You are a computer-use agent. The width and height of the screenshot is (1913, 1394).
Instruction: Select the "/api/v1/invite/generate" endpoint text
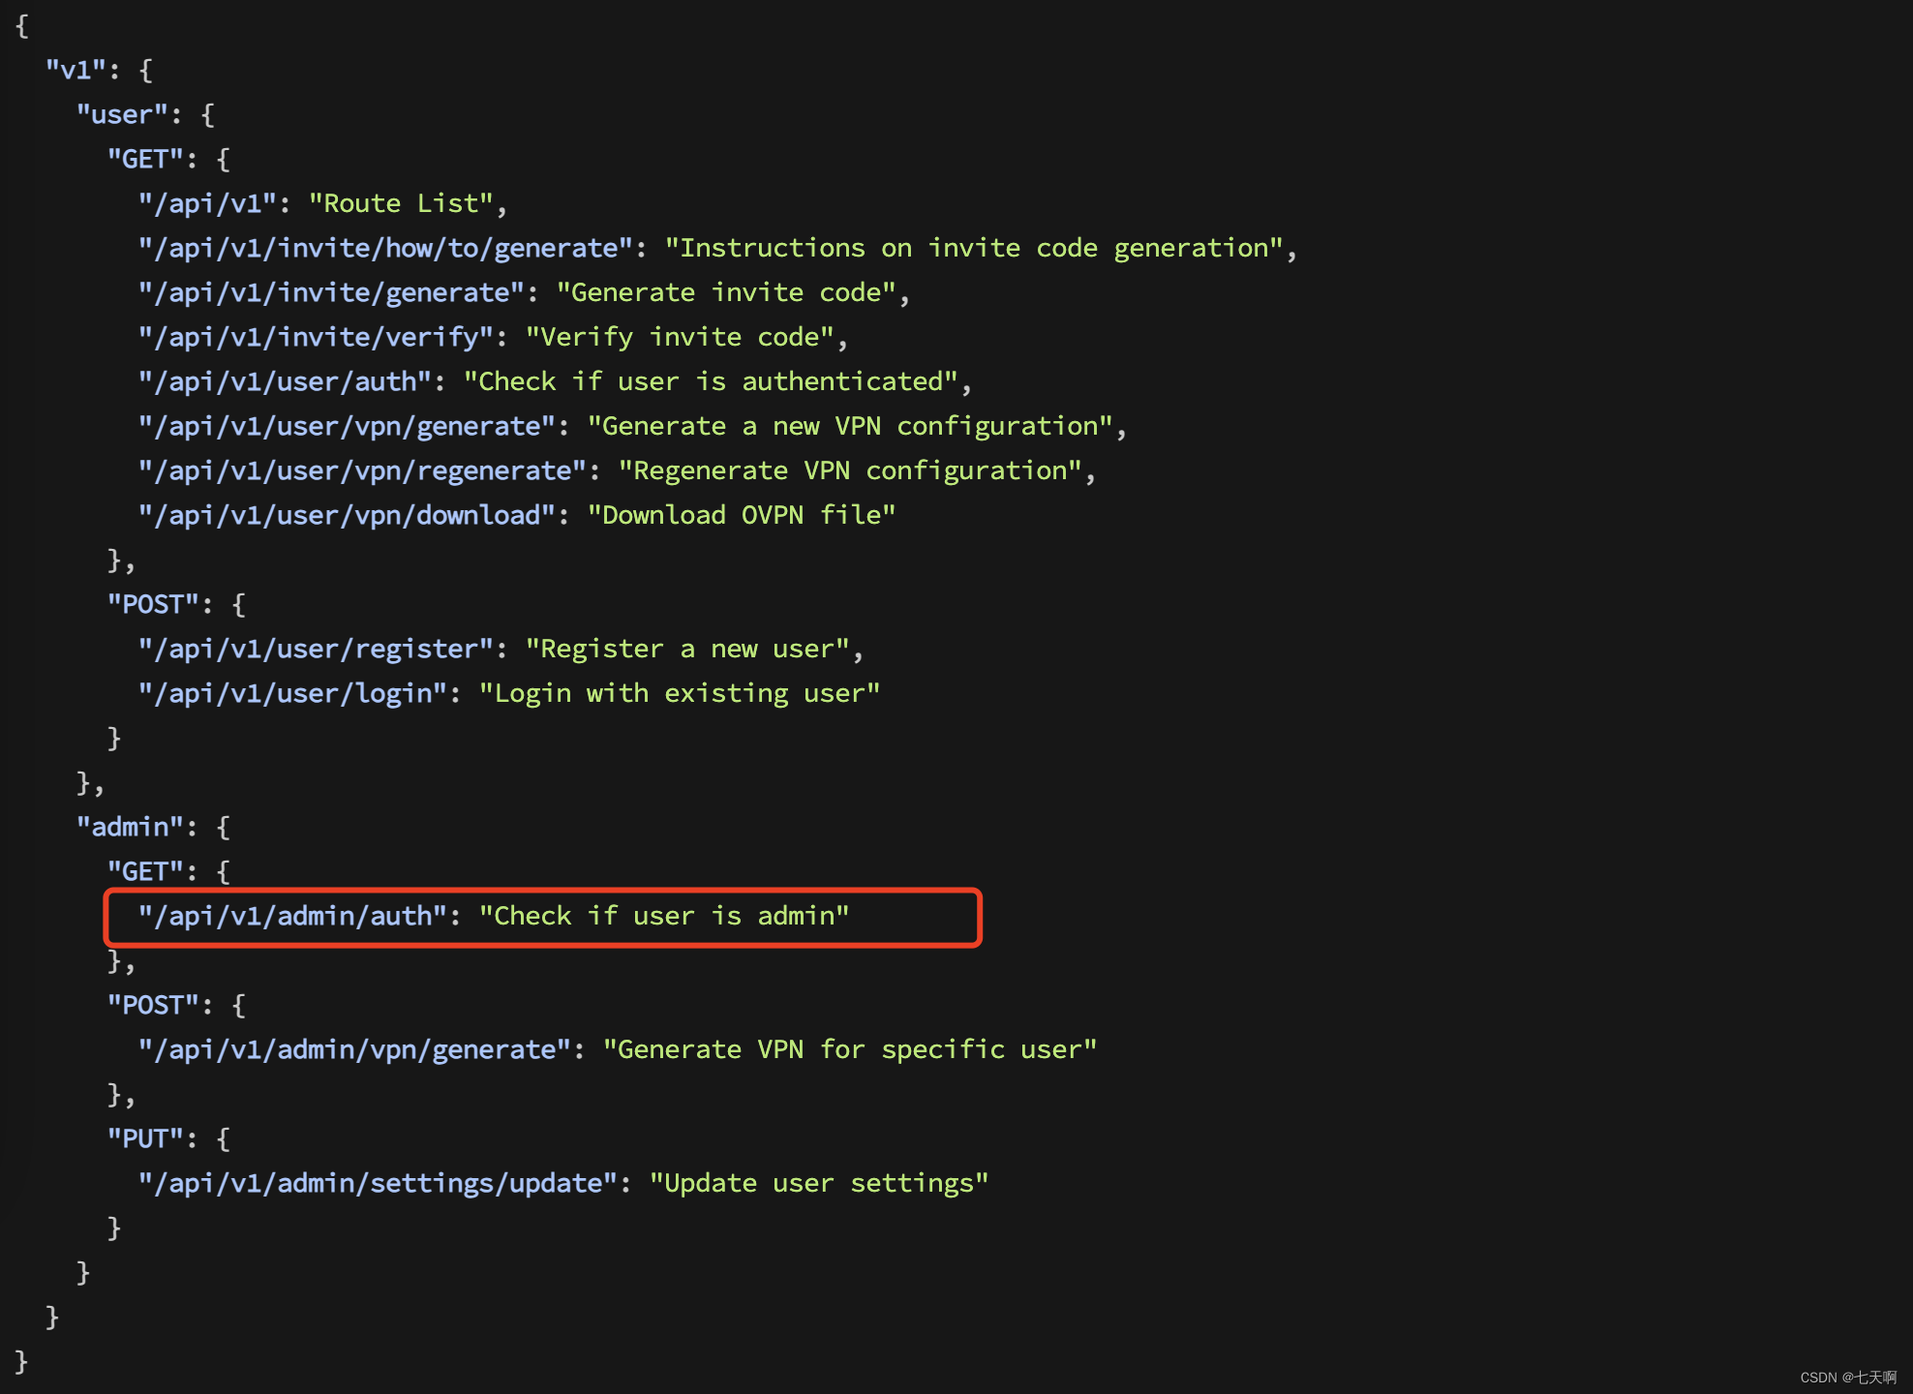point(334,292)
